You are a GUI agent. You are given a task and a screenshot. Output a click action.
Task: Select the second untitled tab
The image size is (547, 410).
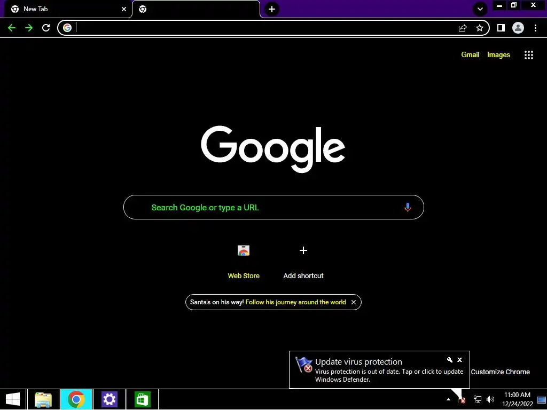pyautogui.click(x=196, y=9)
